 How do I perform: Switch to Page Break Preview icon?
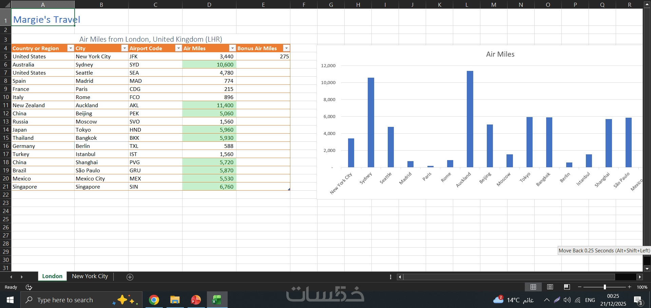[x=567, y=287]
